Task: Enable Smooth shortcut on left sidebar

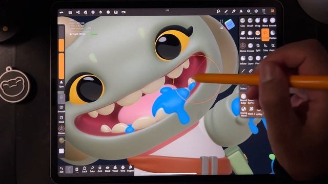Action: (x=61, y=109)
